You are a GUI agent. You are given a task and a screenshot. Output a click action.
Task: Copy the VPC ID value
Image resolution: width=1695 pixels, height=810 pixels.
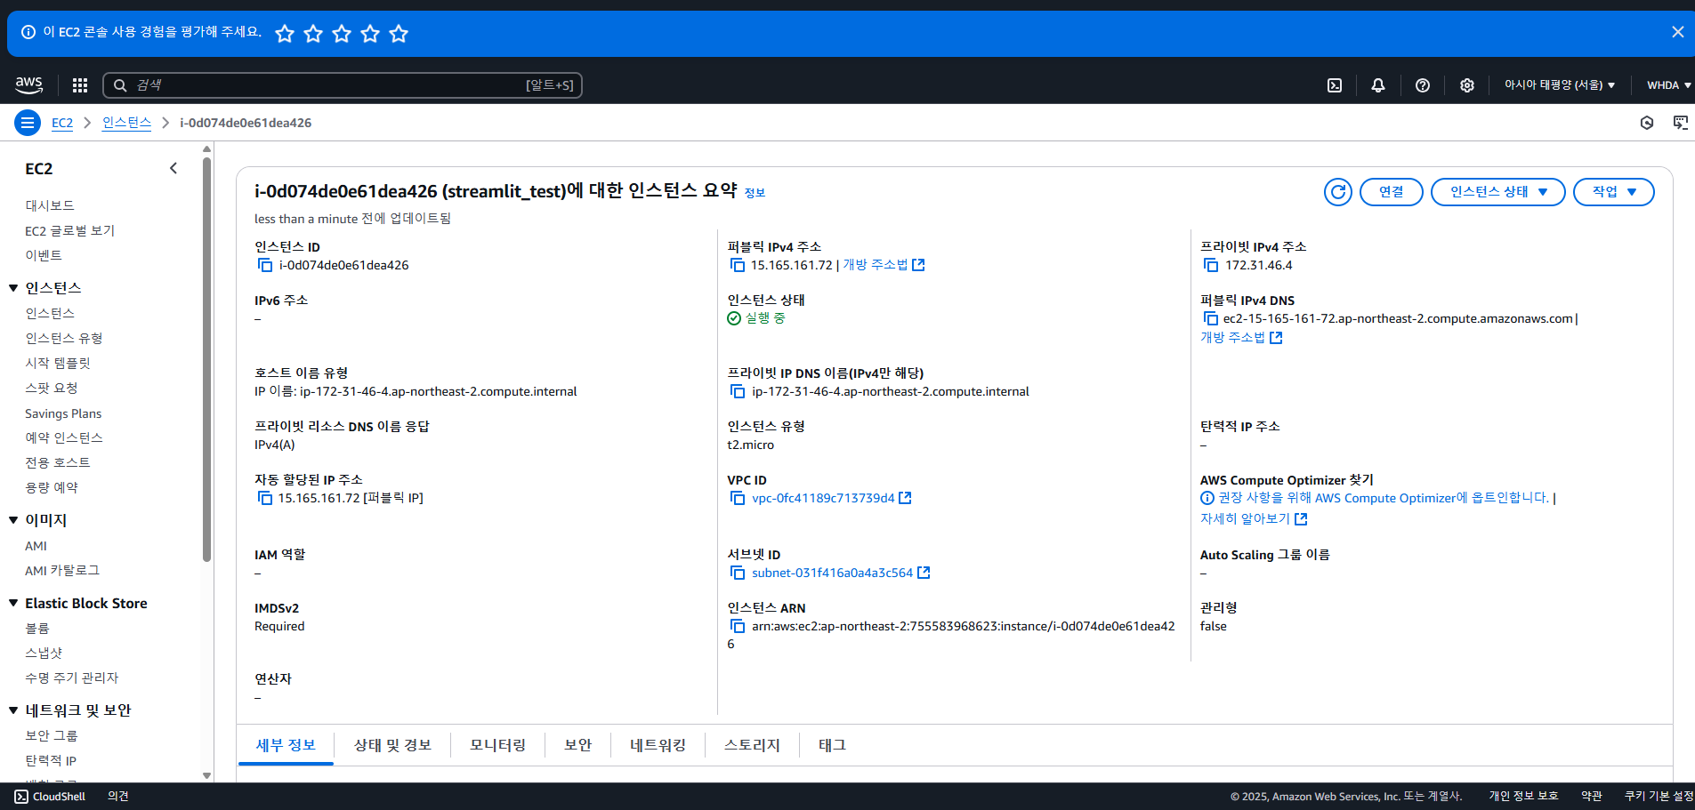[x=738, y=498]
